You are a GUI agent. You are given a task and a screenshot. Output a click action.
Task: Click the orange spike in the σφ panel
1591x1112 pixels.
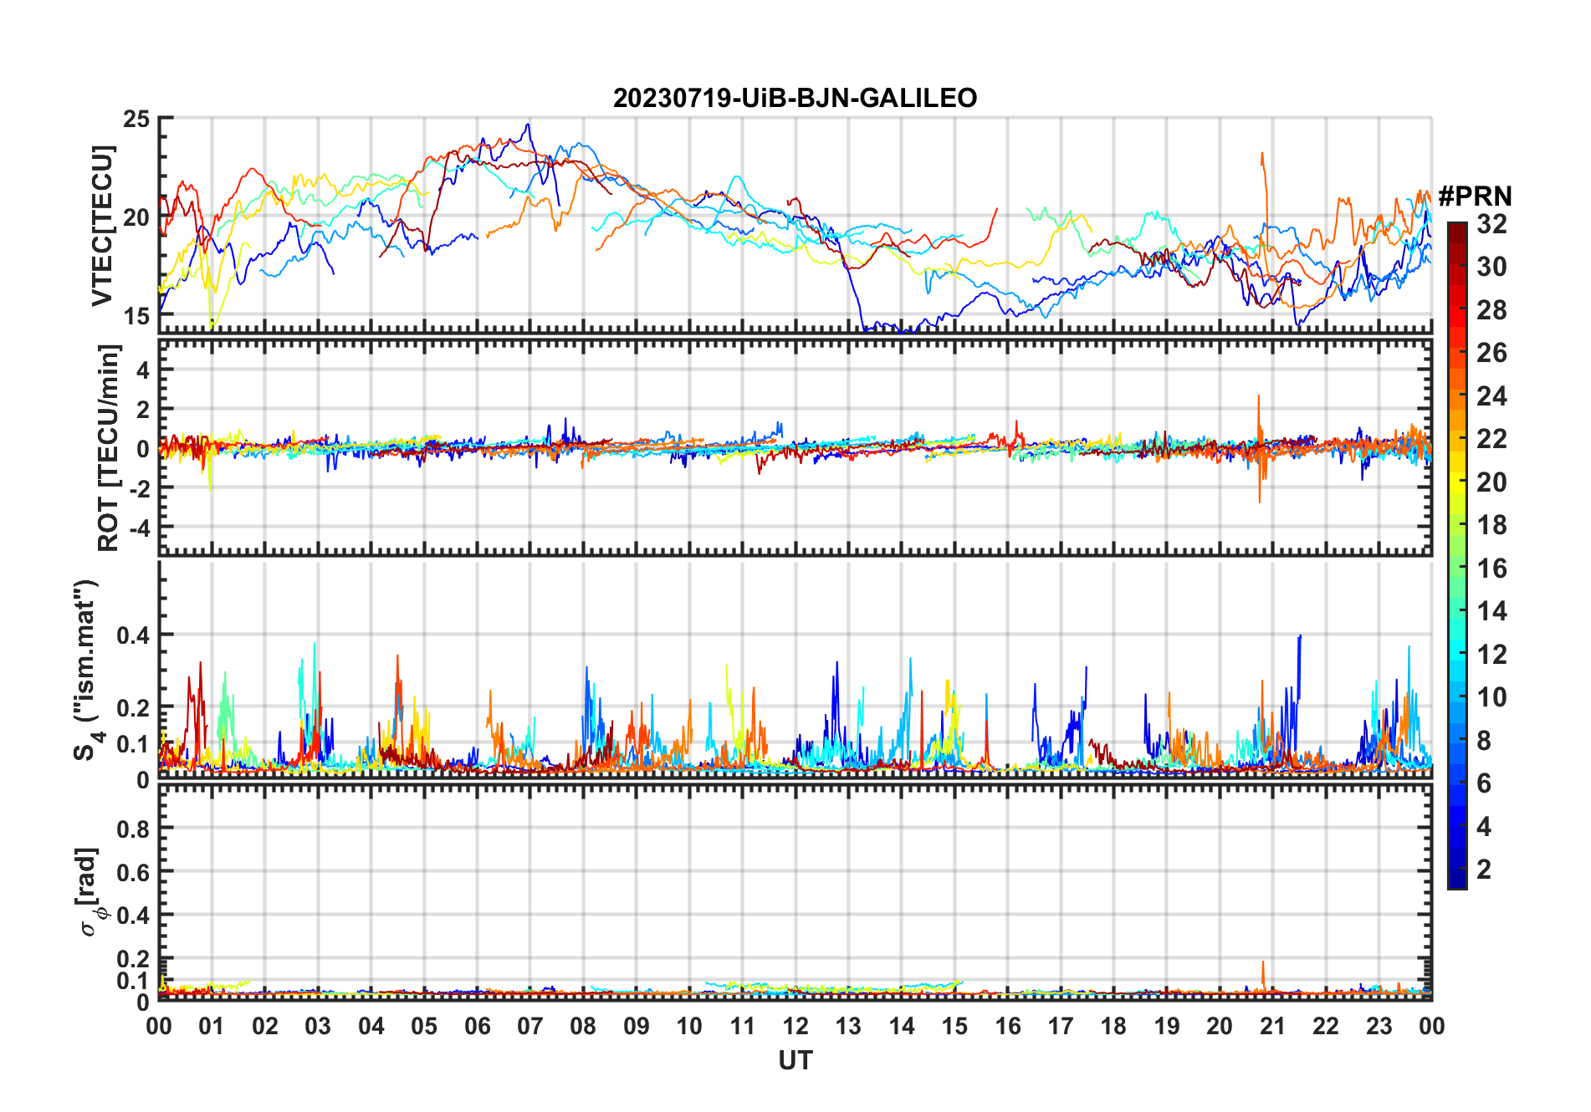pos(1263,974)
